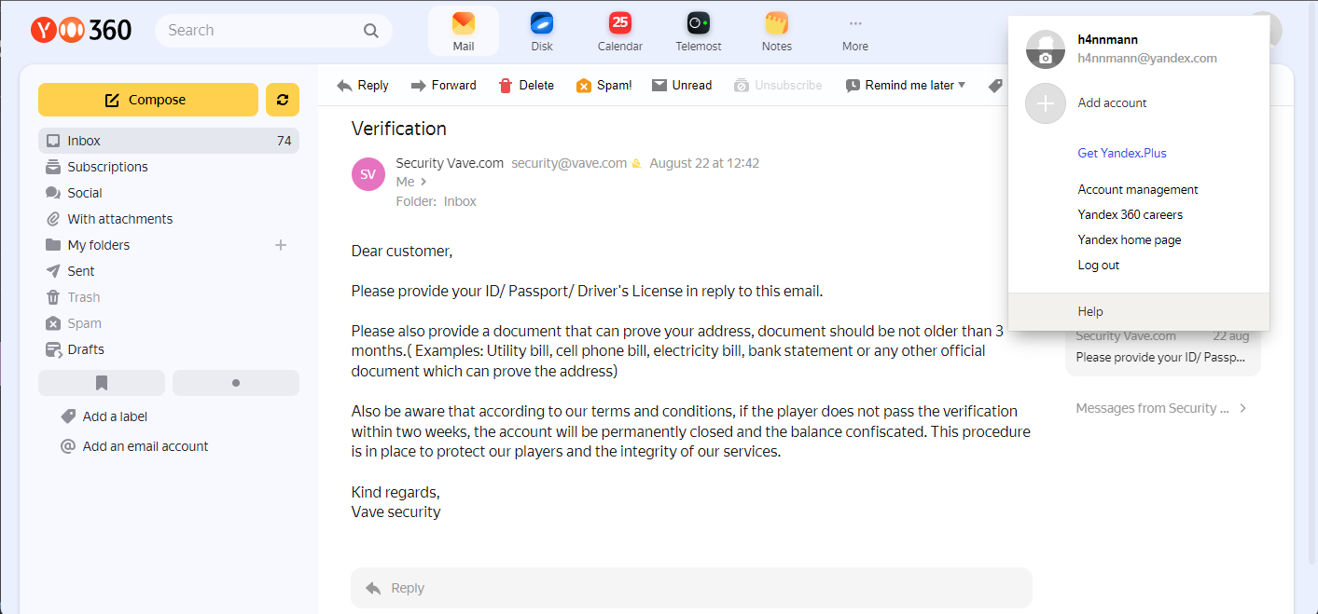Toggle the important bookmark filter button
The width and height of the screenshot is (1318, 614).
click(102, 383)
